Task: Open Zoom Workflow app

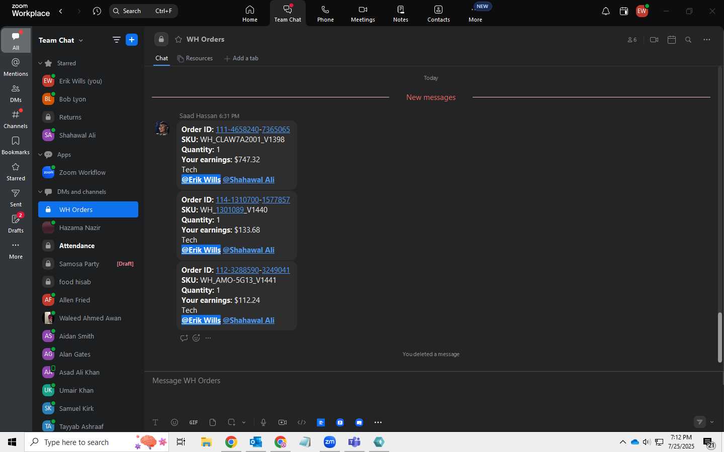Action: pos(88,172)
